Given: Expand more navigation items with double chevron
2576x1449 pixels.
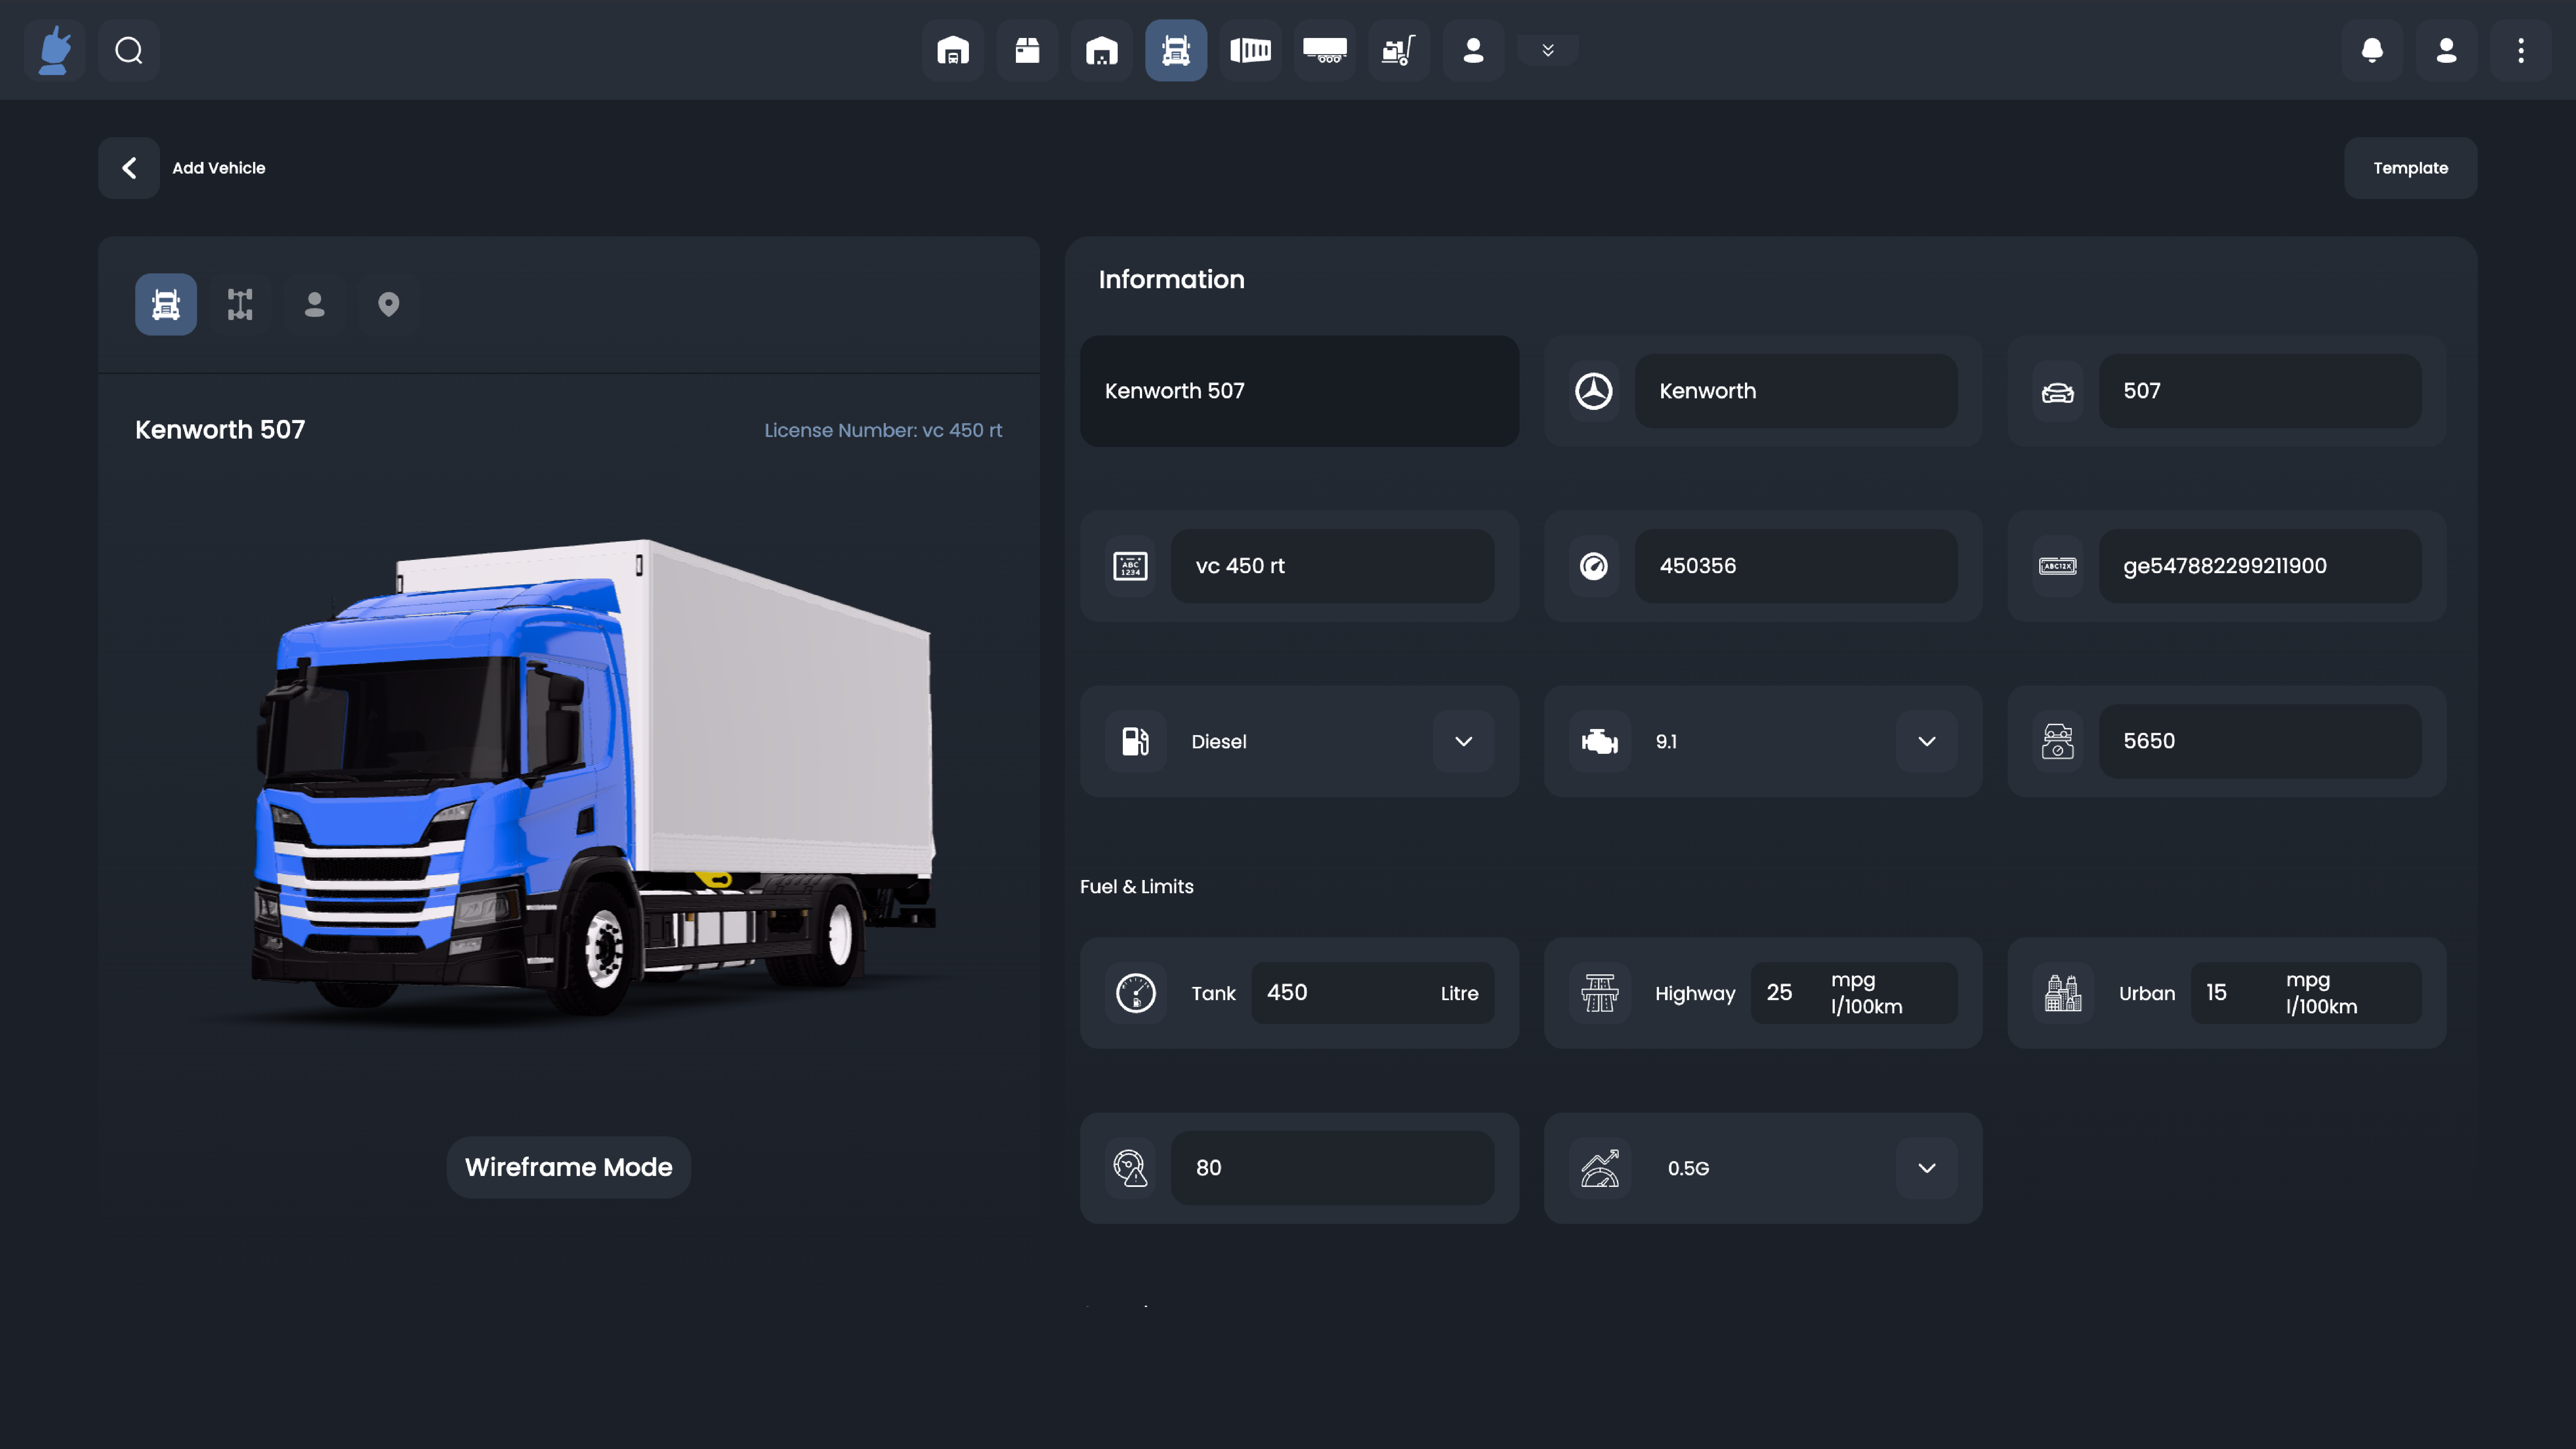Looking at the screenshot, I should point(1548,50).
